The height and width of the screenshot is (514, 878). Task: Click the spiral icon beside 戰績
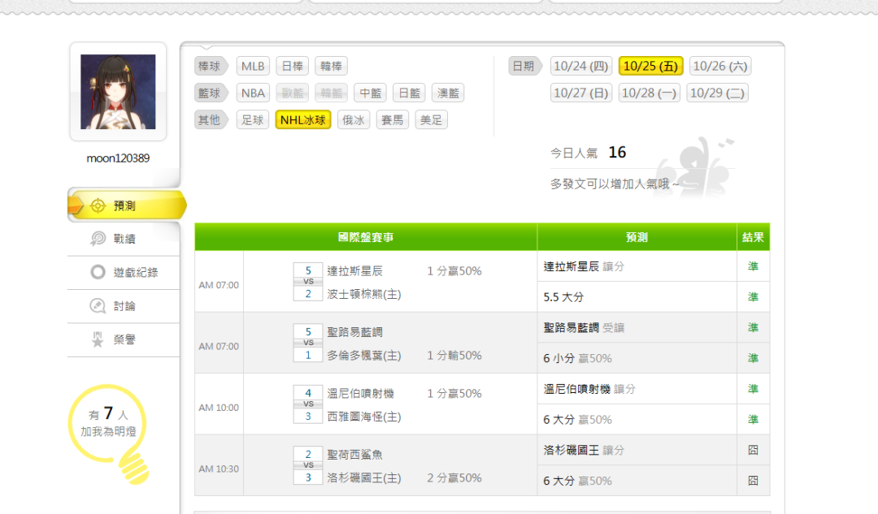(98, 239)
